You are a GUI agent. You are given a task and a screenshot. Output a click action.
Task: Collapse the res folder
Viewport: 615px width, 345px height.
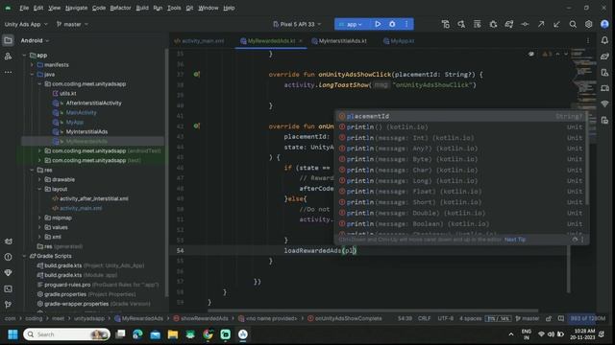pos(32,170)
